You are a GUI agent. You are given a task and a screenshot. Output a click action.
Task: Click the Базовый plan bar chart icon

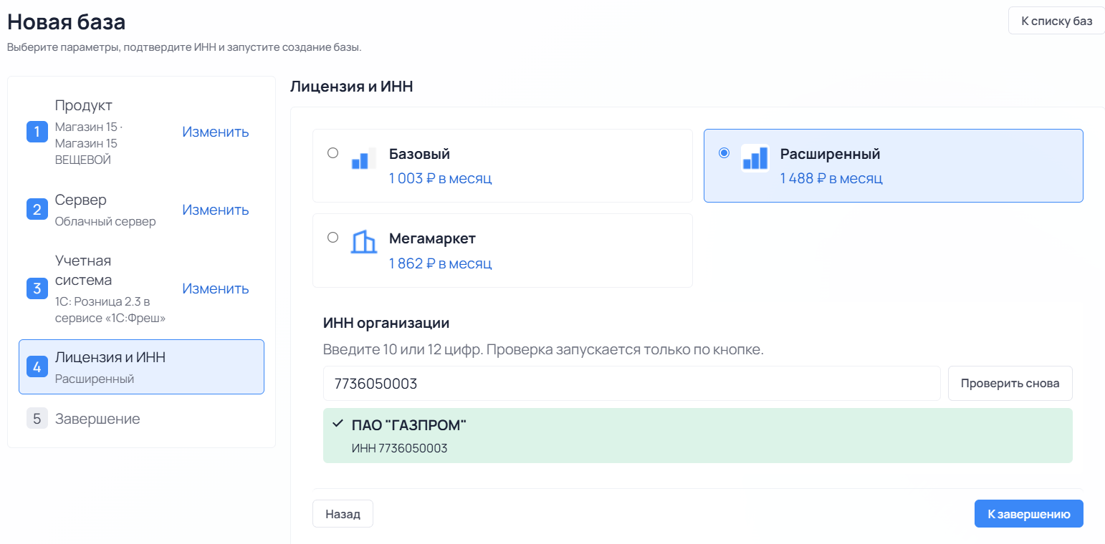tap(363, 158)
